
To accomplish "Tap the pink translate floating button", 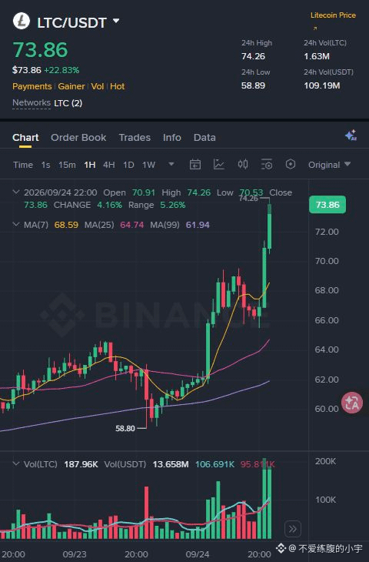I will tap(352, 403).
